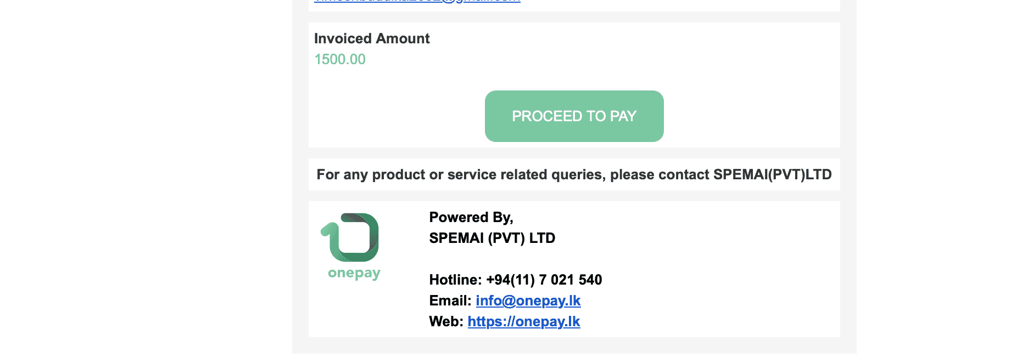Click the hotline number +94(11) 7 021 540
Image resolution: width=1028 pixels, height=363 pixels.
coord(544,280)
